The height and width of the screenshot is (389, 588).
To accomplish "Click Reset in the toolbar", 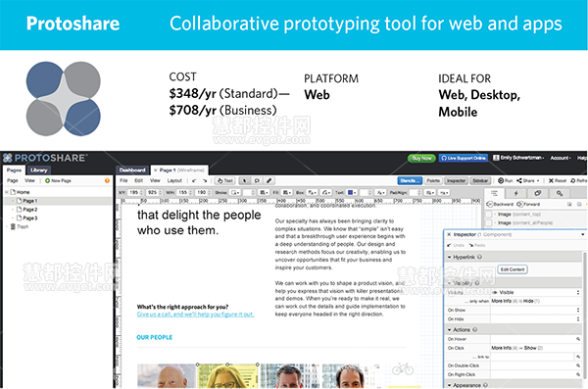I will pyautogui.click(x=557, y=181).
